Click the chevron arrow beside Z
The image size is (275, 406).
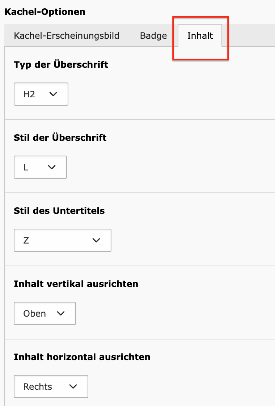click(x=96, y=240)
